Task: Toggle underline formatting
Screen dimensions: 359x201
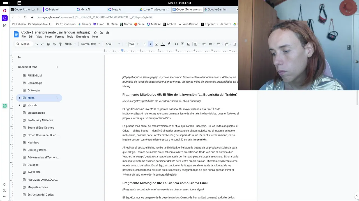Action: 157,44
